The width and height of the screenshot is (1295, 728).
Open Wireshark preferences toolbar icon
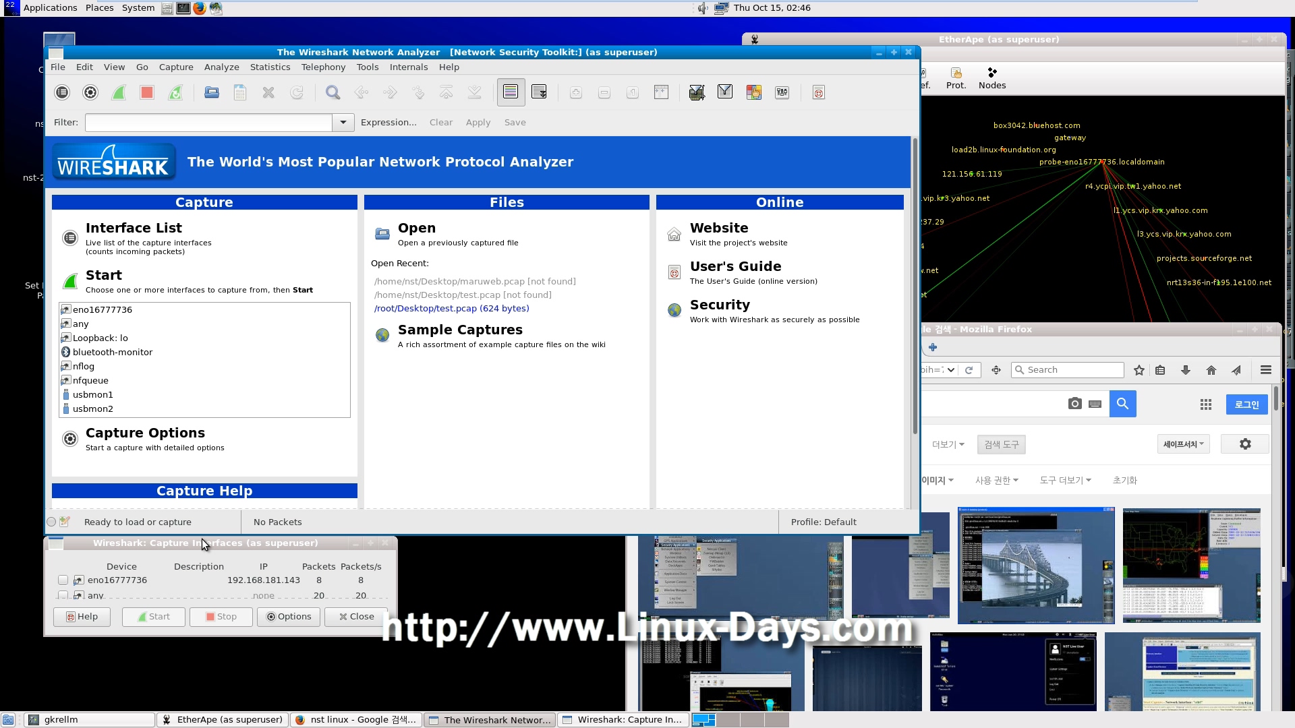782,92
